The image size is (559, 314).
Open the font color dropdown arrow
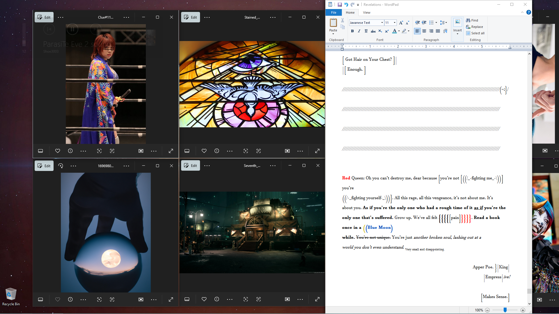point(399,31)
